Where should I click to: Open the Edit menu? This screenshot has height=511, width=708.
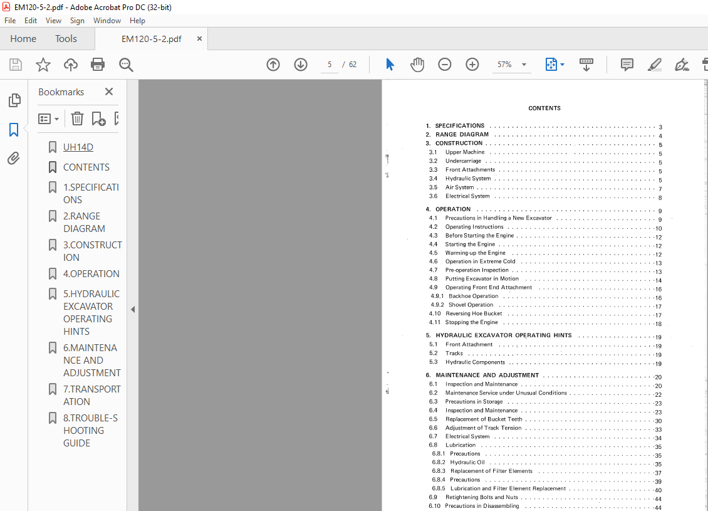(x=31, y=20)
